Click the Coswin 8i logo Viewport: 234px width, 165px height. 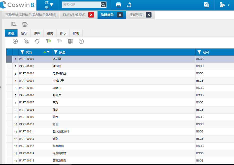tap(18, 5)
